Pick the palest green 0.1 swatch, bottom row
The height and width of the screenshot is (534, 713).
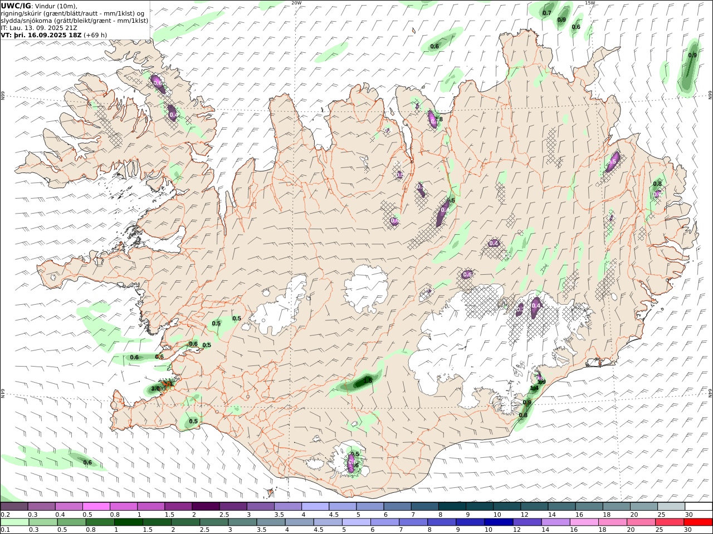coord(15,522)
